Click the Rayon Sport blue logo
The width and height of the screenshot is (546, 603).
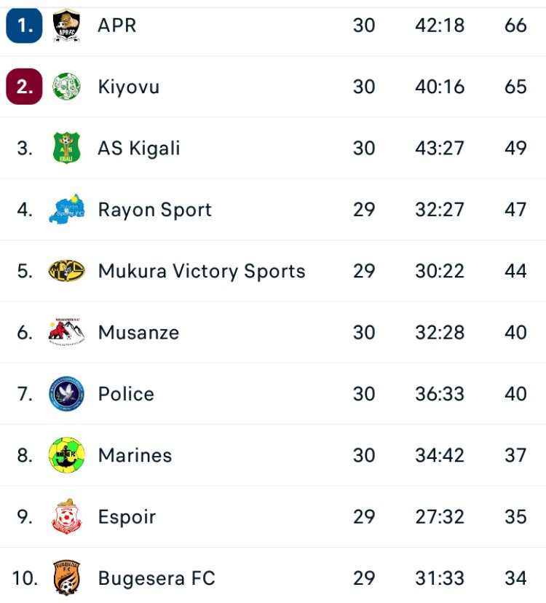(x=67, y=210)
